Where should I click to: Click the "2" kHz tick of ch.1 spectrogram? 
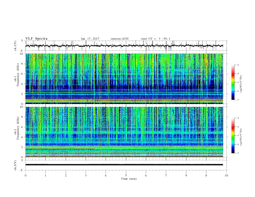(x=23, y=94)
